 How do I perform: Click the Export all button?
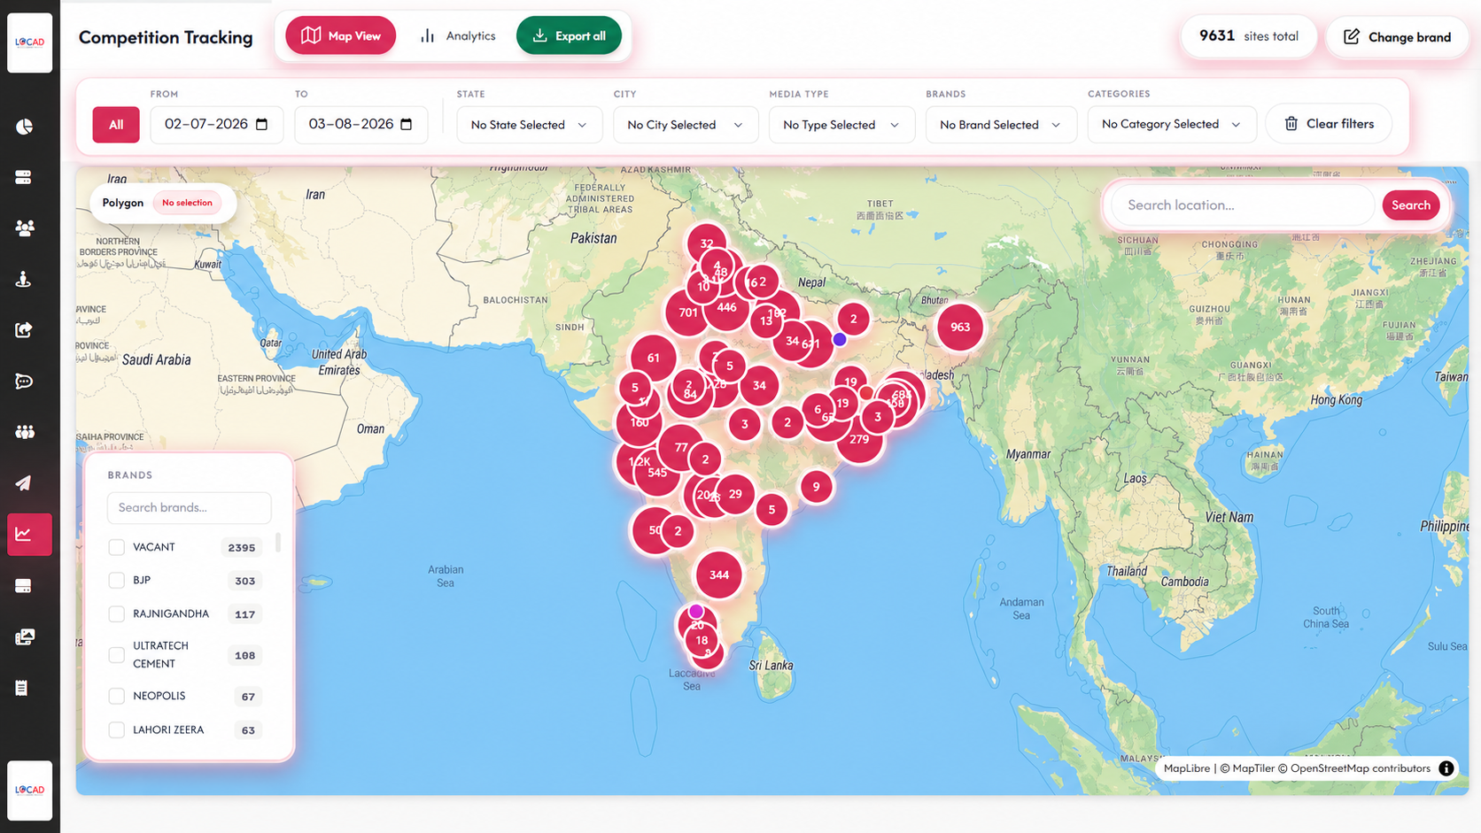click(569, 35)
